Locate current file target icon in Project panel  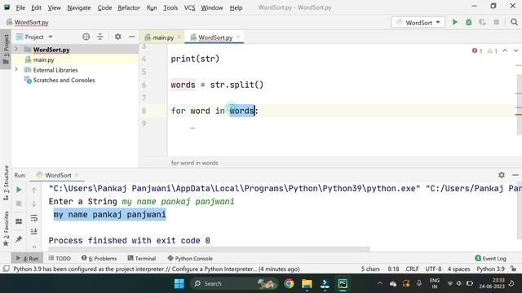(86, 37)
